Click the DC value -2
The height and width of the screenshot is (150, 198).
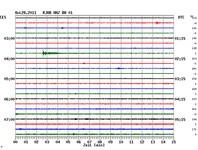pyautogui.click(x=195, y=23)
